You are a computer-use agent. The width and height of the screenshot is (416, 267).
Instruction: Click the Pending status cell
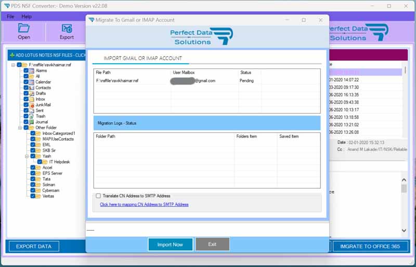(246, 81)
